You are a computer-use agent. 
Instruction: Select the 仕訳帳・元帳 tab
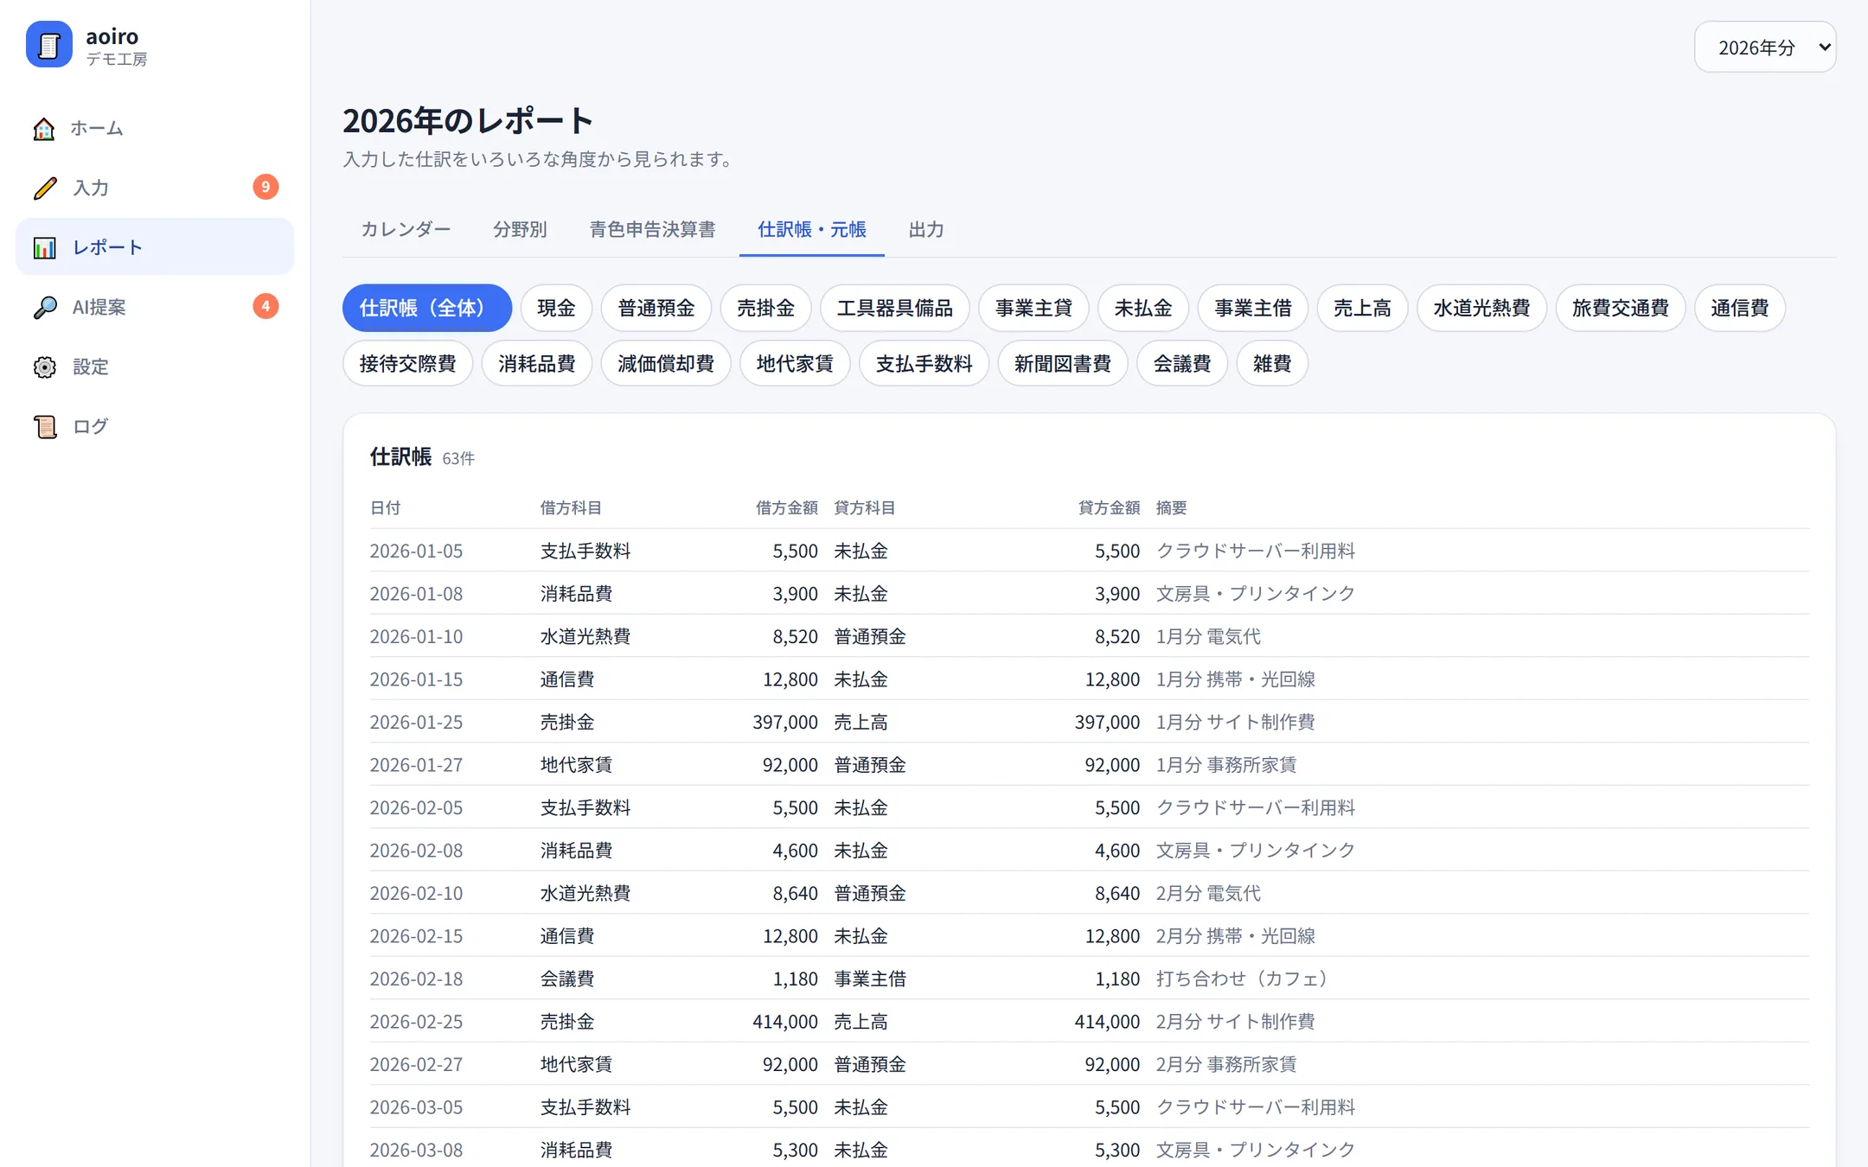tap(812, 229)
